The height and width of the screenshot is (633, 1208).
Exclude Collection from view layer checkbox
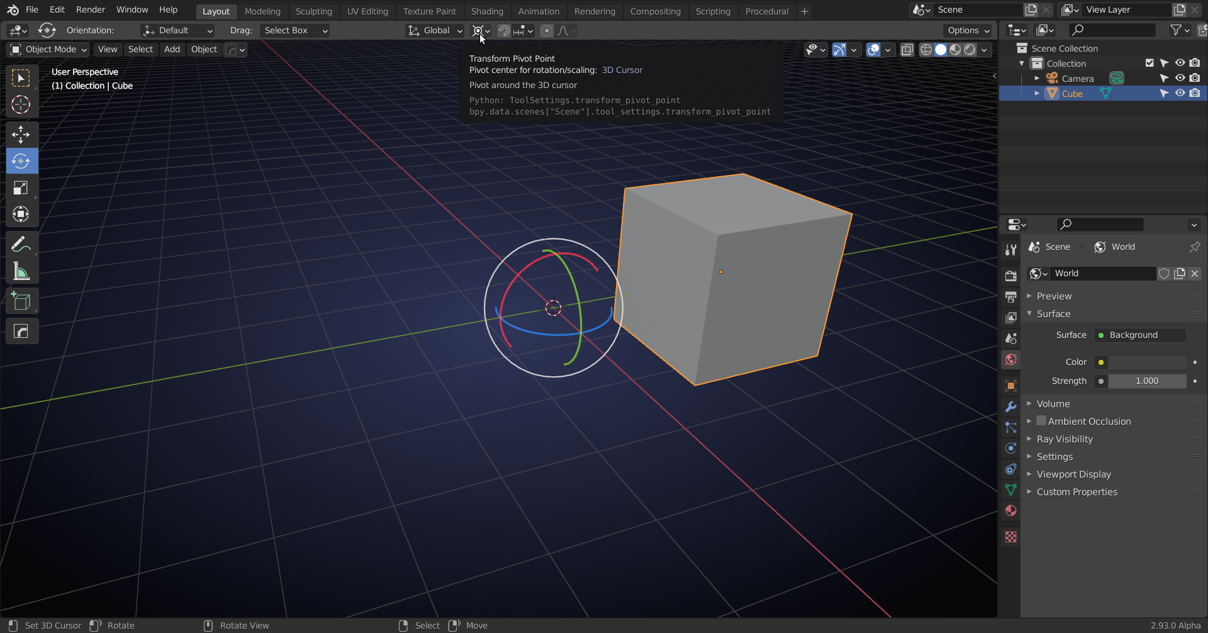1149,63
